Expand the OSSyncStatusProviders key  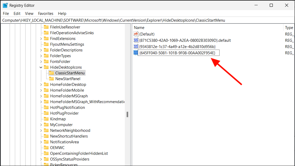coord(41,159)
